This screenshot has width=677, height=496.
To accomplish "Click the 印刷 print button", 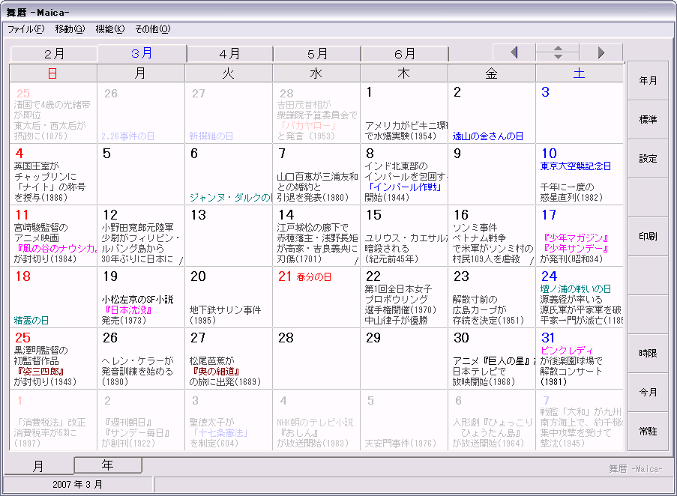I will (648, 236).
